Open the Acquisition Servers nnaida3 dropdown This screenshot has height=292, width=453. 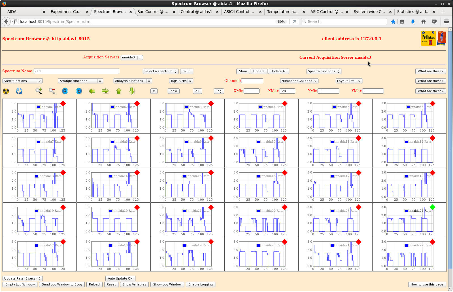[x=132, y=58]
